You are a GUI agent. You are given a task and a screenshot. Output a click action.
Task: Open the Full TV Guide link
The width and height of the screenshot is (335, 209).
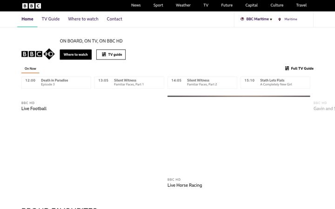(x=299, y=68)
